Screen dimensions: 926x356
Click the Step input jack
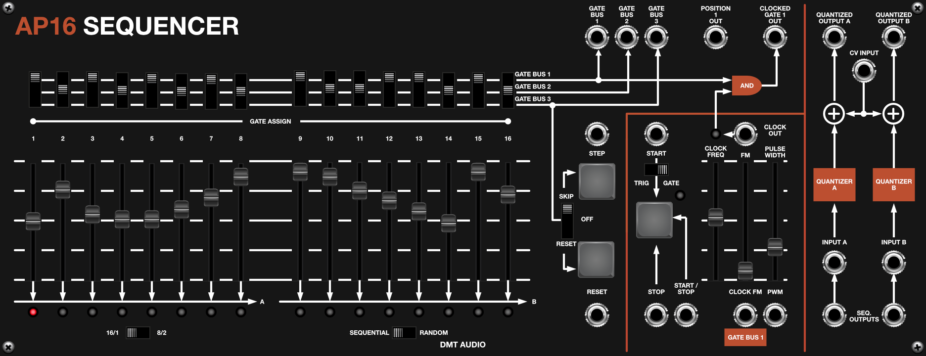[597, 133]
